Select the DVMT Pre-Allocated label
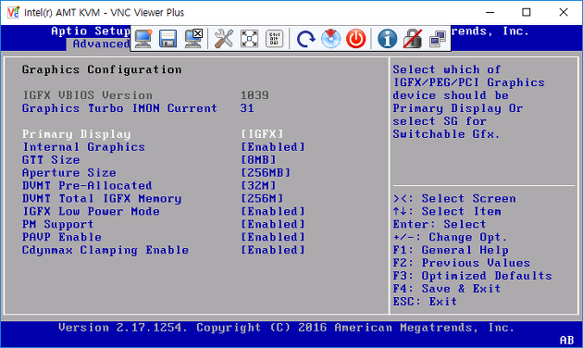Screen dimensions: 583x348 [x=87, y=185]
